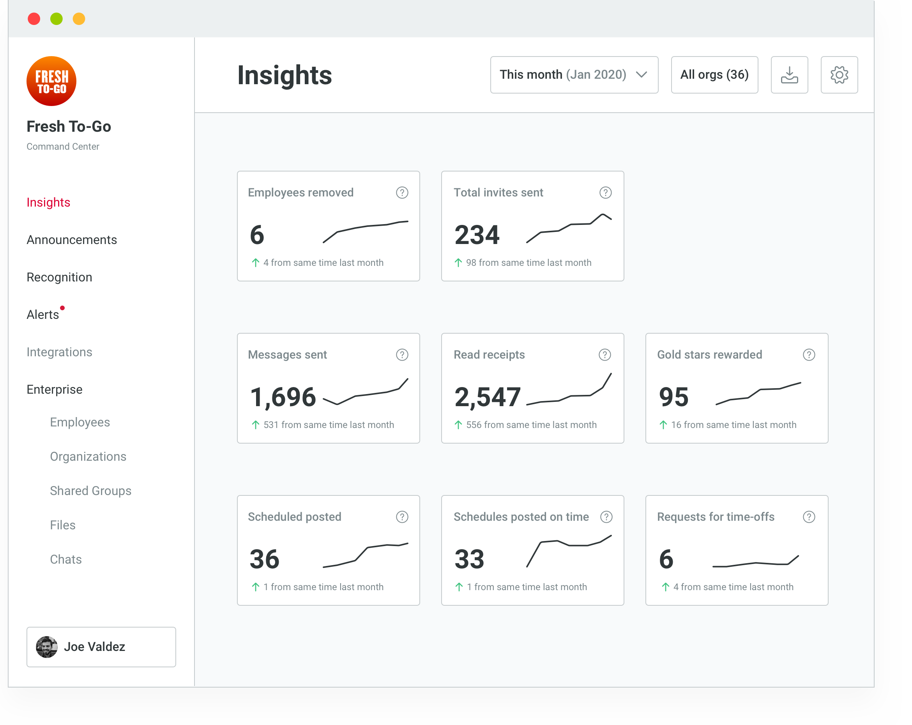The image size is (912, 725).
Task: Click help icon on Employees removed card
Action: tap(402, 193)
